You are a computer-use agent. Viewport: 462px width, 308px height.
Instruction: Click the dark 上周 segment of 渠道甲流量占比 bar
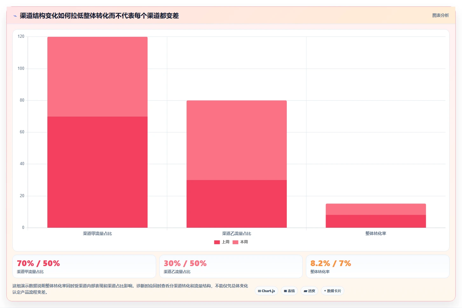pos(97,172)
